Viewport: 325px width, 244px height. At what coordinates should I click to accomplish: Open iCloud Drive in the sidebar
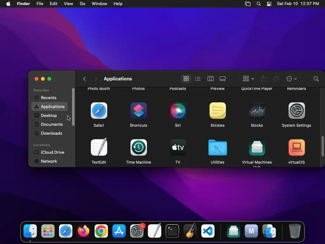point(50,152)
